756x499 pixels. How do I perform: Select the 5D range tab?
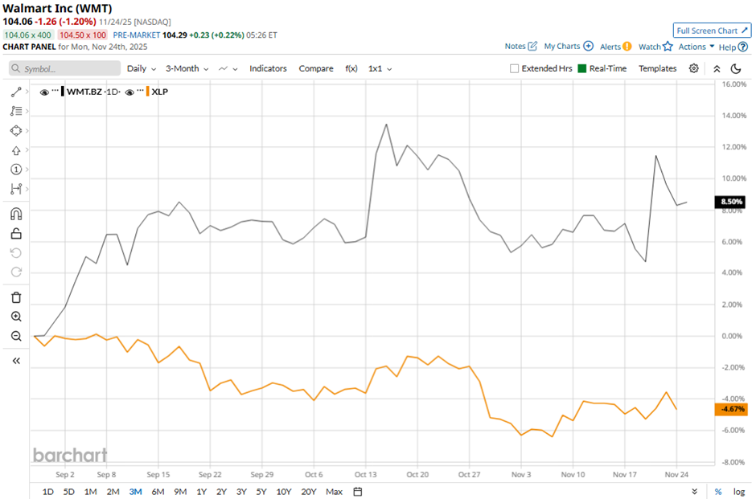[69, 492]
